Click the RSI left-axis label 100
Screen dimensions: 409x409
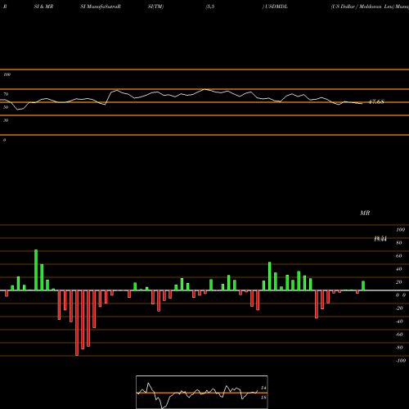point(7,74)
